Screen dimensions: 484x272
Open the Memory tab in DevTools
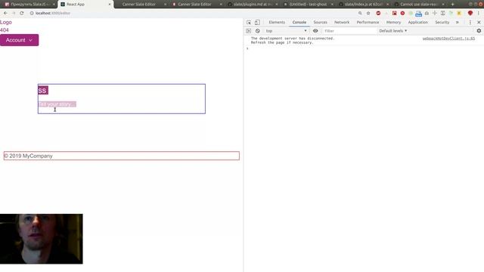click(x=393, y=23)
